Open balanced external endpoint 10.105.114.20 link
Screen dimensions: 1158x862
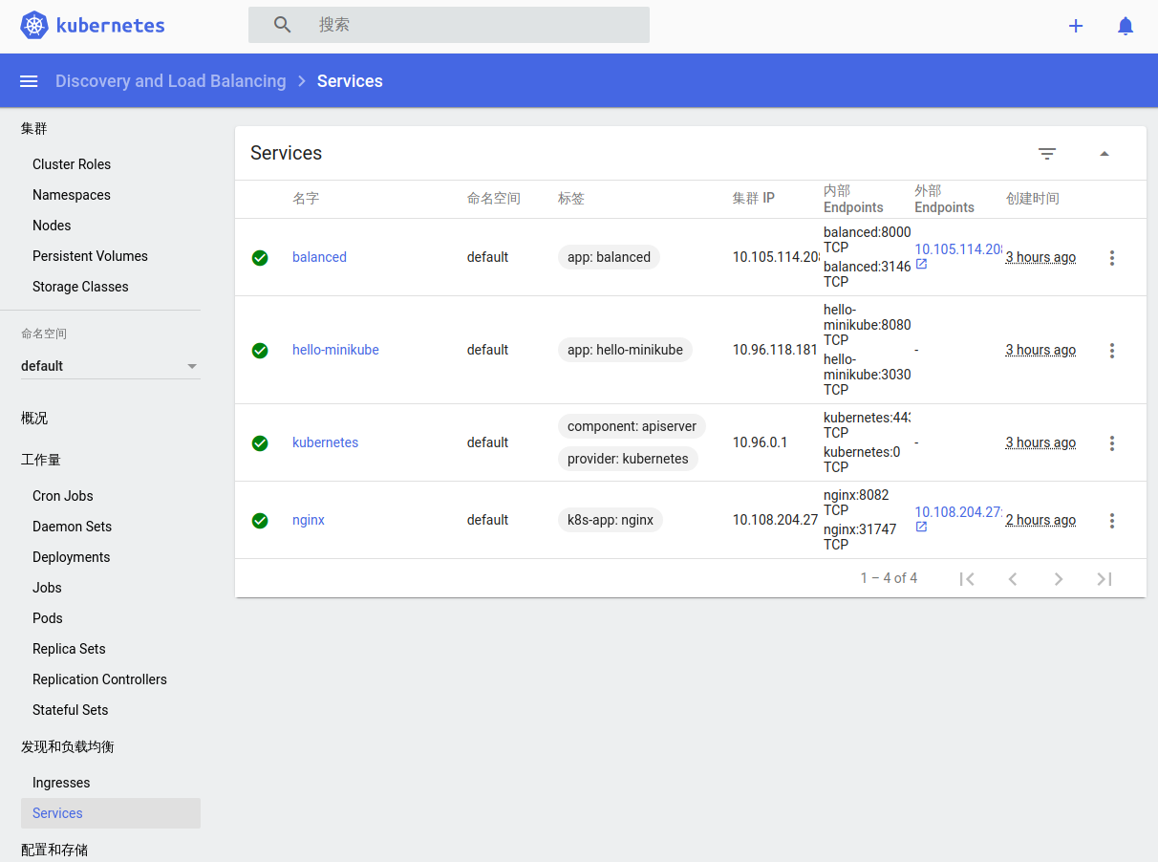pyautogui.click(x=958, y=249)
